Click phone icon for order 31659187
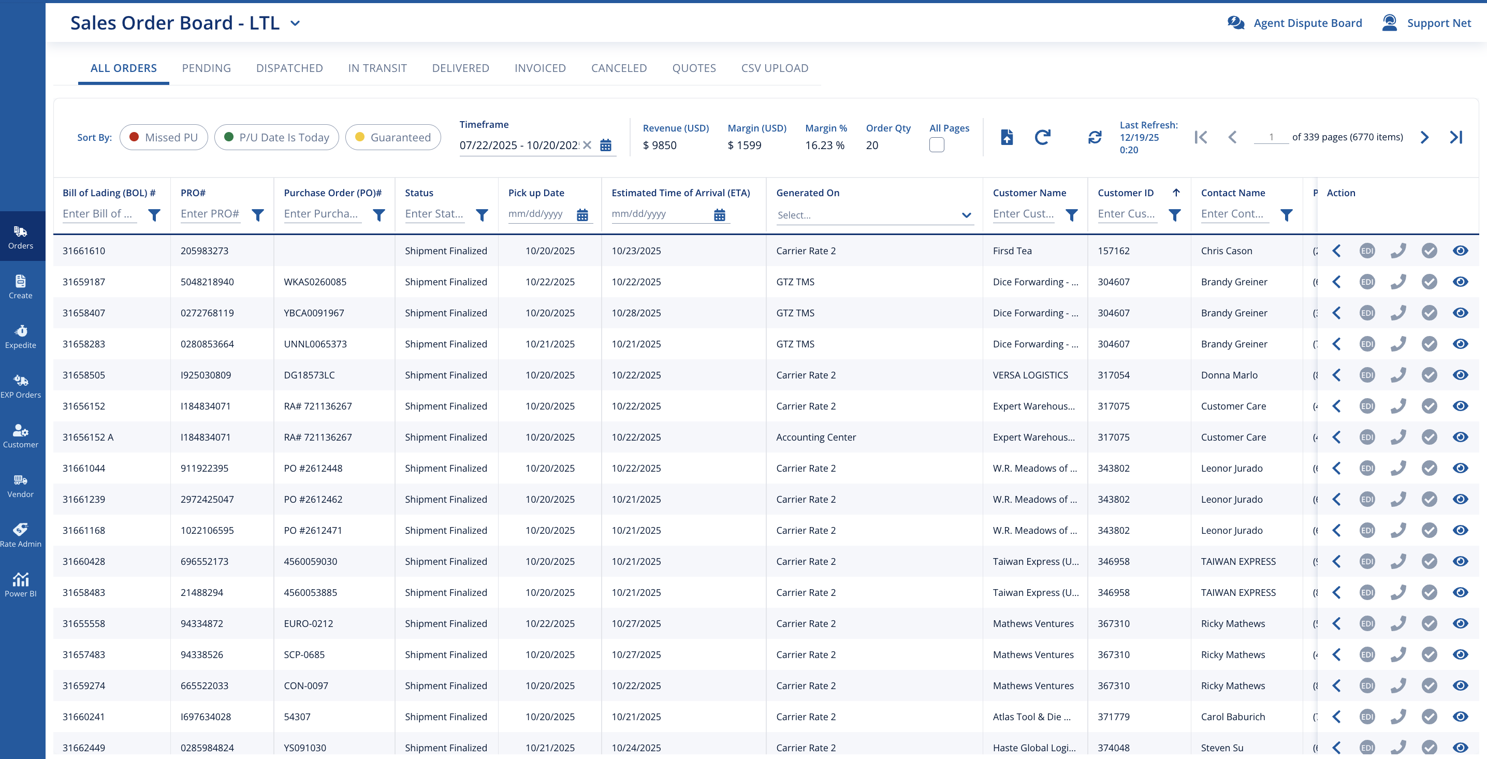 pyautogui.click(x=1397, y=282)
